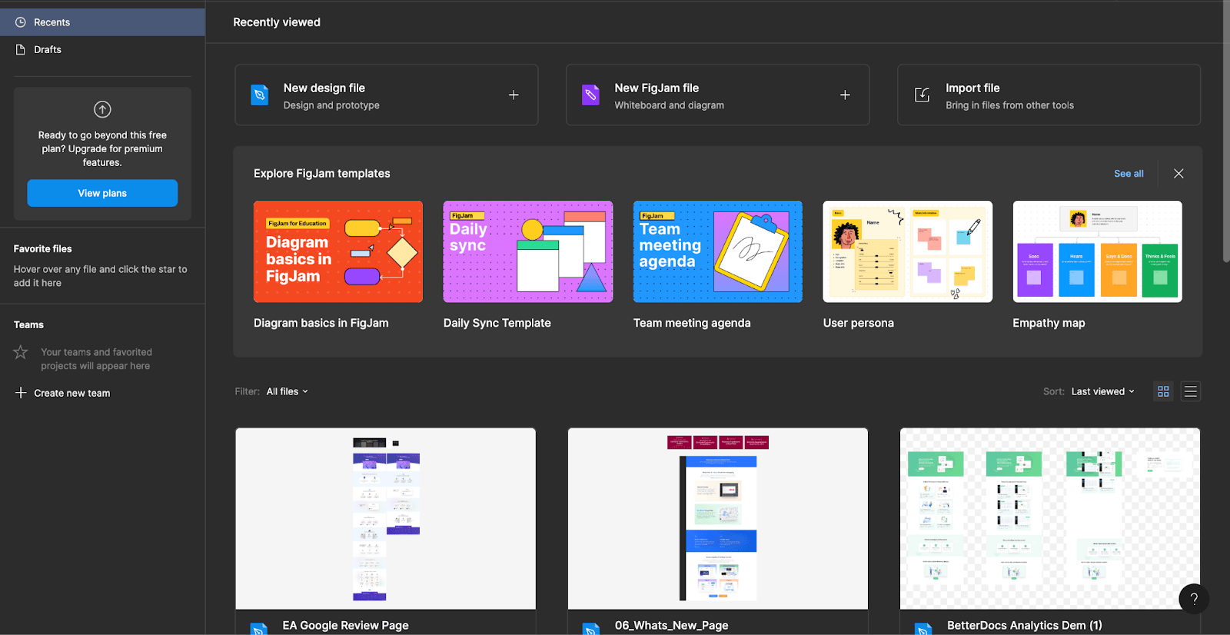The image size is (1230, 635).
Task: Click Create new team
Action: [x=72, y=393]
